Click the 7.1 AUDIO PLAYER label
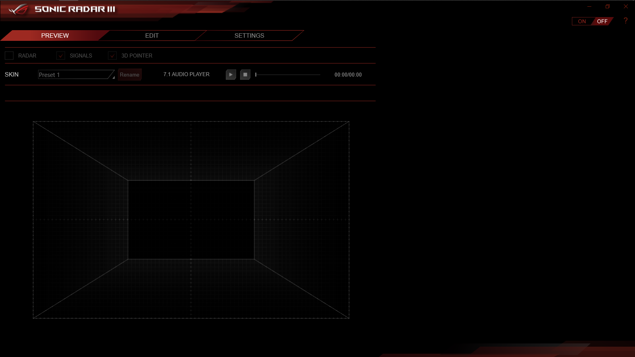The height and width of the screenshot is (357, 635). pos(187,74)
